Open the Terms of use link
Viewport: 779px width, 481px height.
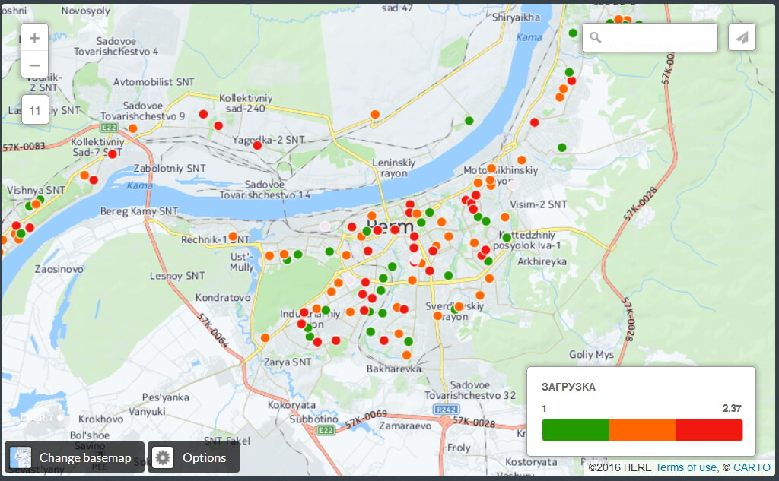(685, 467)
